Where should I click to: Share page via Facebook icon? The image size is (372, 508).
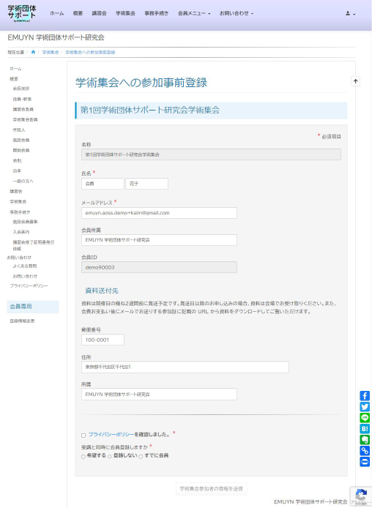tap(365, 395)
